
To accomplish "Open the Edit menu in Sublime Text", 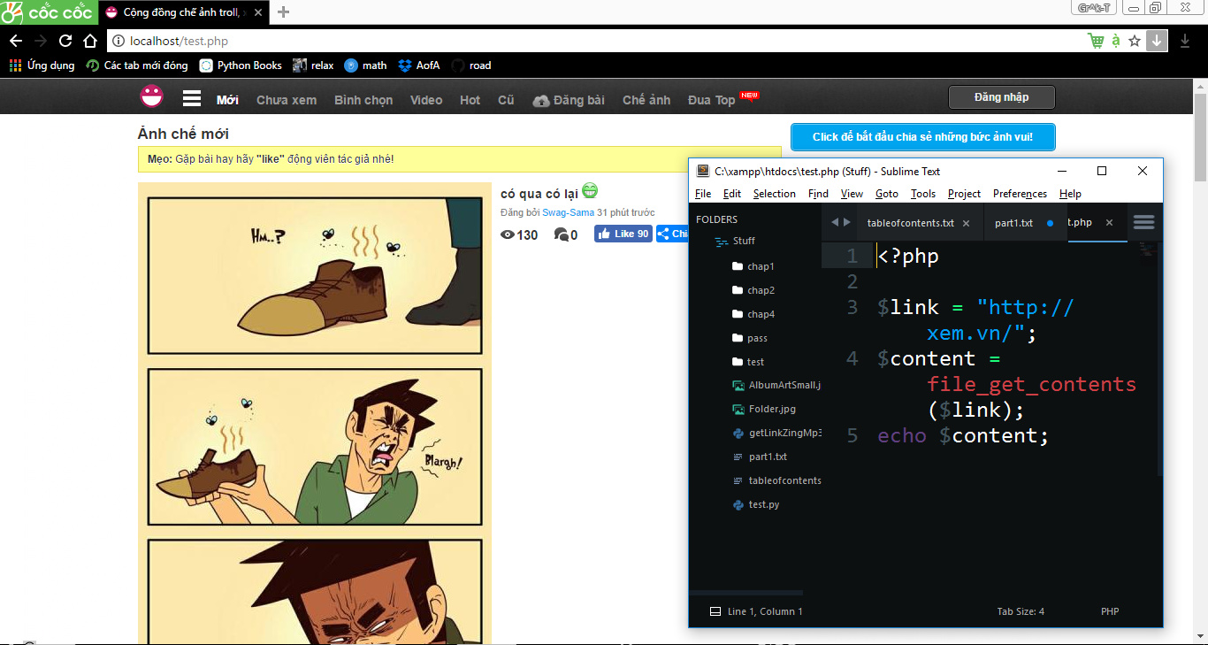I will 732,194.
